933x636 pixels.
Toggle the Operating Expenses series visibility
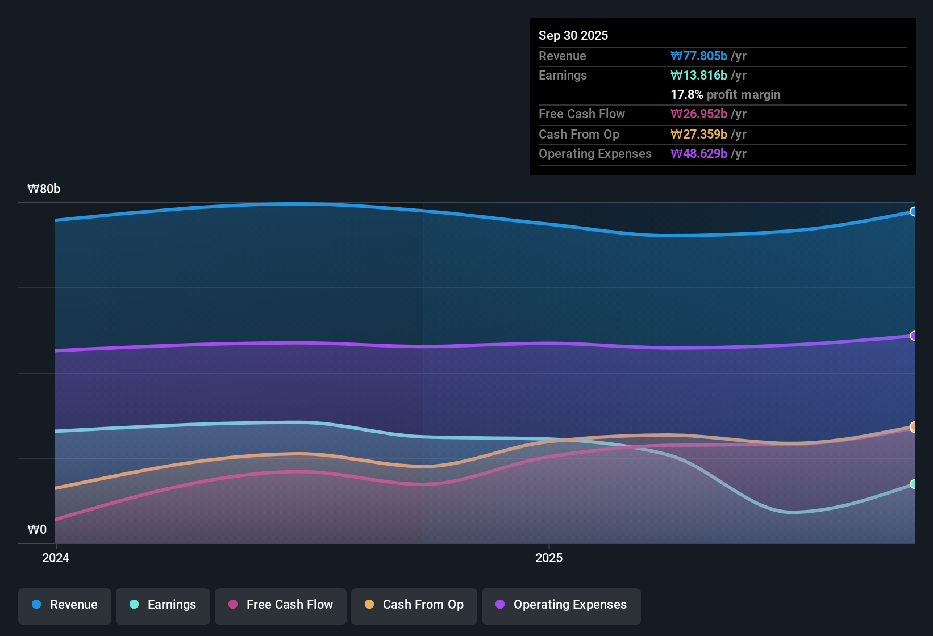[561, 606]
